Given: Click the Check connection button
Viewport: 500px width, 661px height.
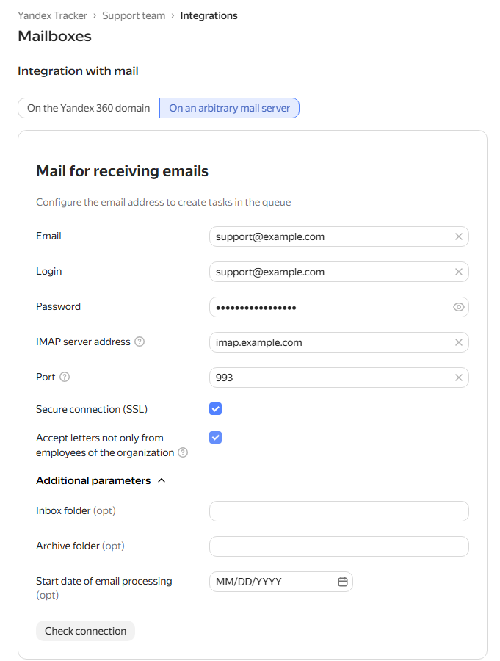Looking at the screenshot, I should click(x=86, y=631).
